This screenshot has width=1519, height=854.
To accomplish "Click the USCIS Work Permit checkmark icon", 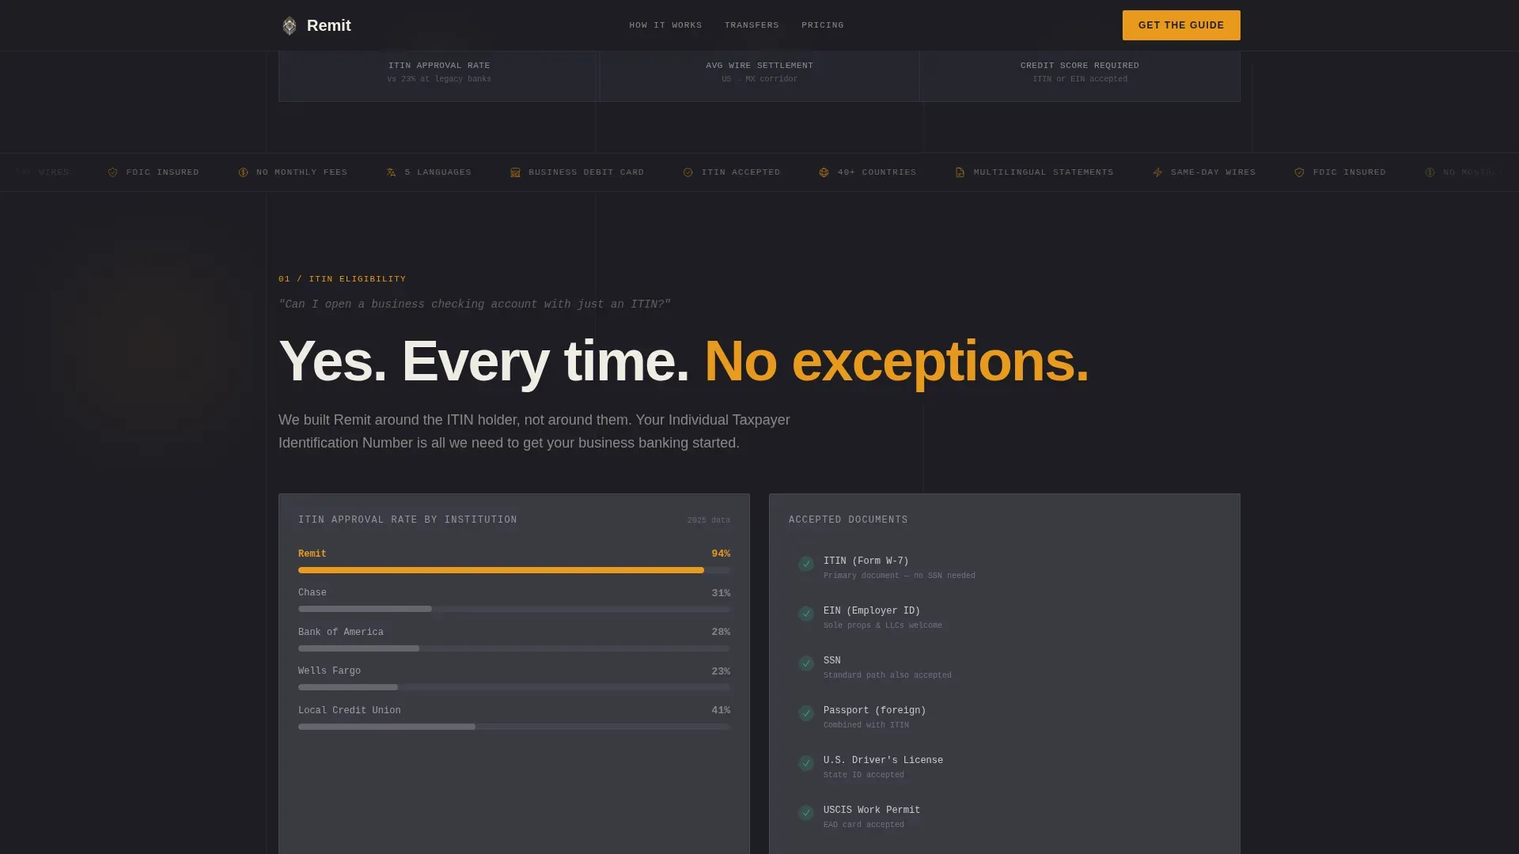I will click(806, 813).
